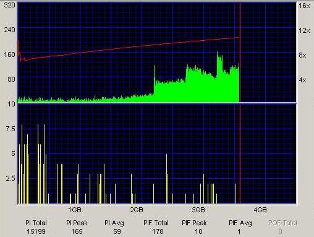314x237 pixels.
Task: Click the PI Avg value 59
Action: [x=117, y=231]
